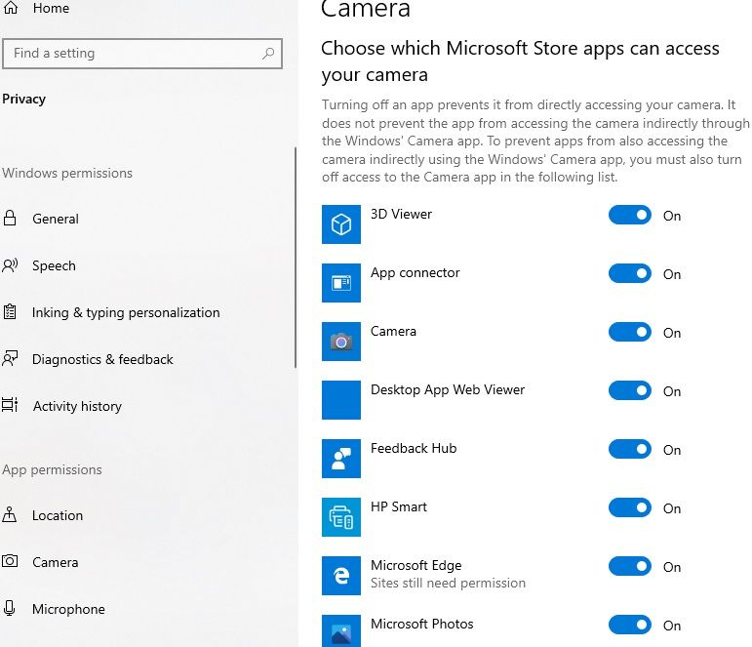The height and width of the screenshot is (647, 752).
Task: Click the HP Smart app icon
Action: click(x=341, y=517)
